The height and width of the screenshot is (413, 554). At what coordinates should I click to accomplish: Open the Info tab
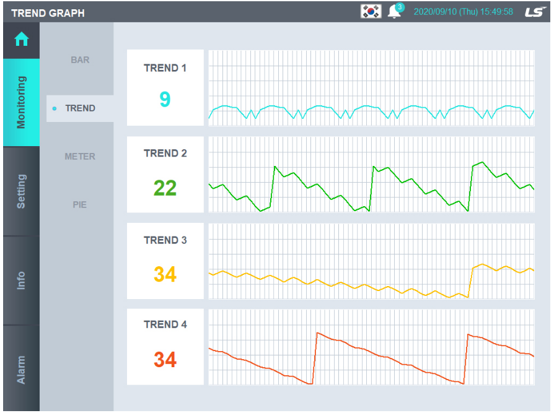click(21, 280)
